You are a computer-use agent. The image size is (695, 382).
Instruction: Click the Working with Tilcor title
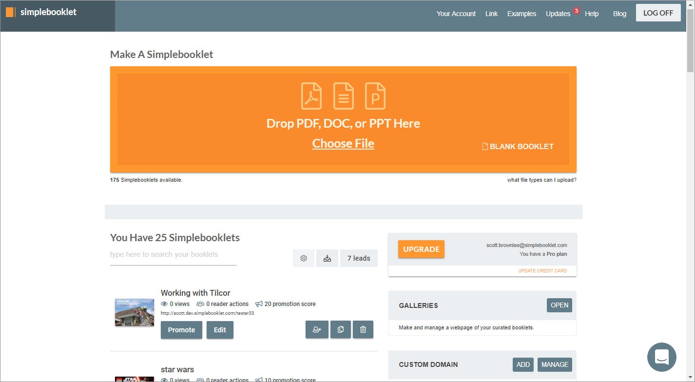pyautogui.click(x=195, y=293)
